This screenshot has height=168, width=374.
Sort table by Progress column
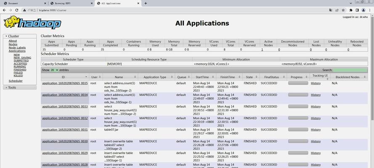[298, 77]
